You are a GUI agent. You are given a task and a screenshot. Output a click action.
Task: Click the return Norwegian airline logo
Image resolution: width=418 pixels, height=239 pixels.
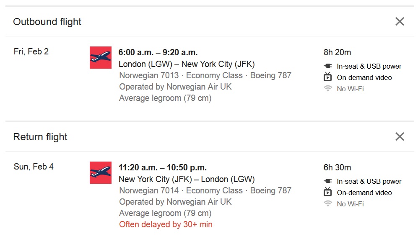(x=101, y=172)
